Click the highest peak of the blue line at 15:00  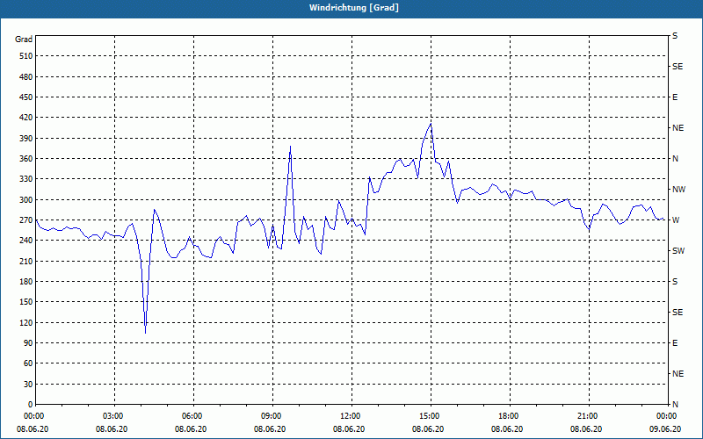pyautogui.click(x=431, y=124)
